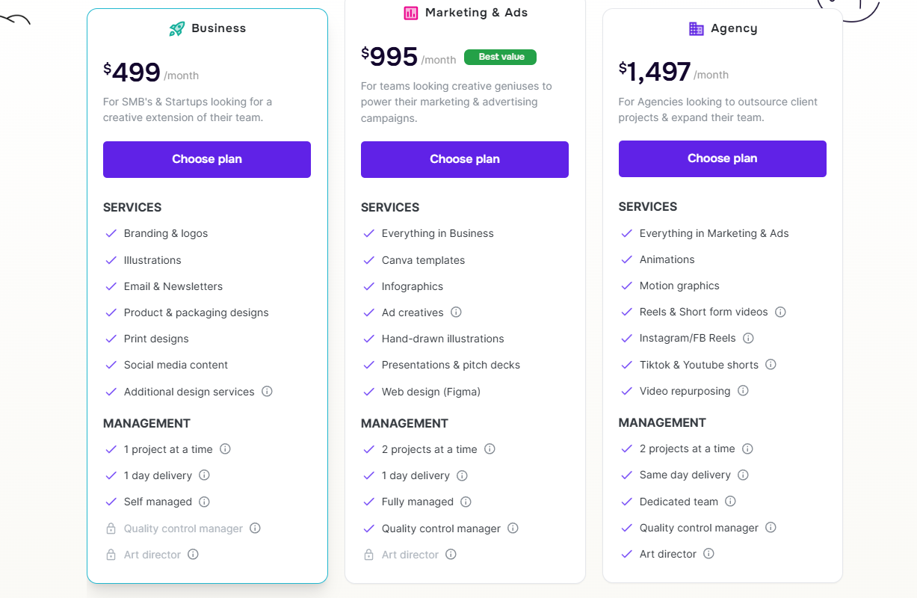Open info for Fully managed
This screenshot has height=598, width=917.
[466, 502]
